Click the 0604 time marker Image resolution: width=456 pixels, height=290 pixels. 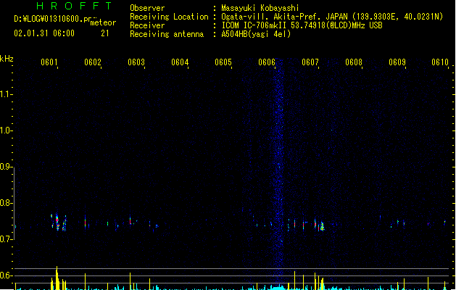(180, 62)
